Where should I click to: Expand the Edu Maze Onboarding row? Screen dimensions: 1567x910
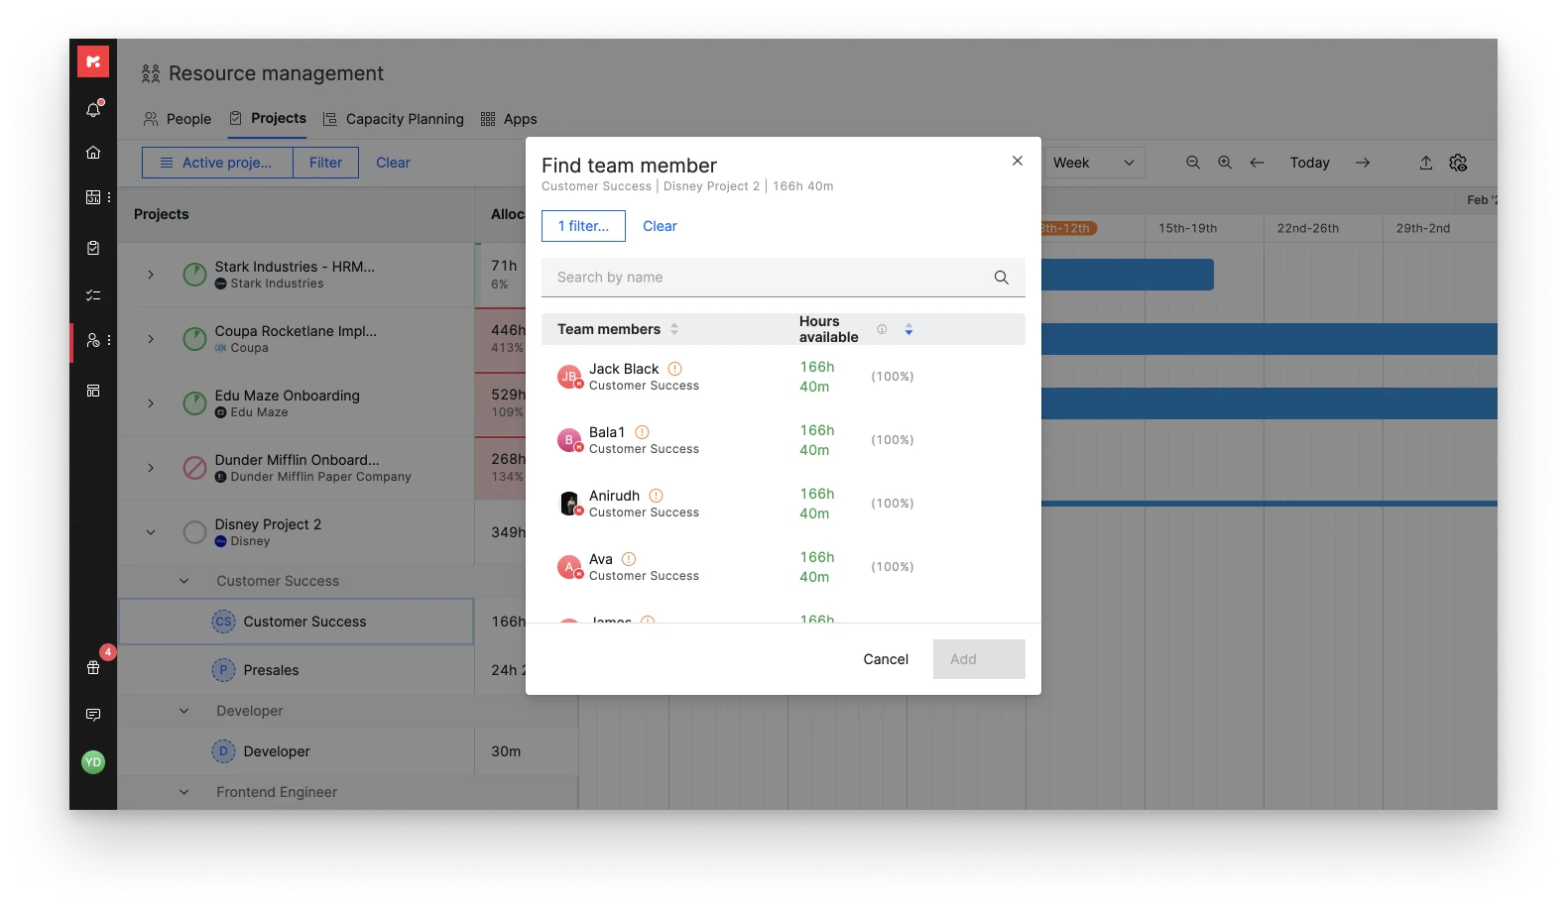pyautogui.click(x=151, y=403)
